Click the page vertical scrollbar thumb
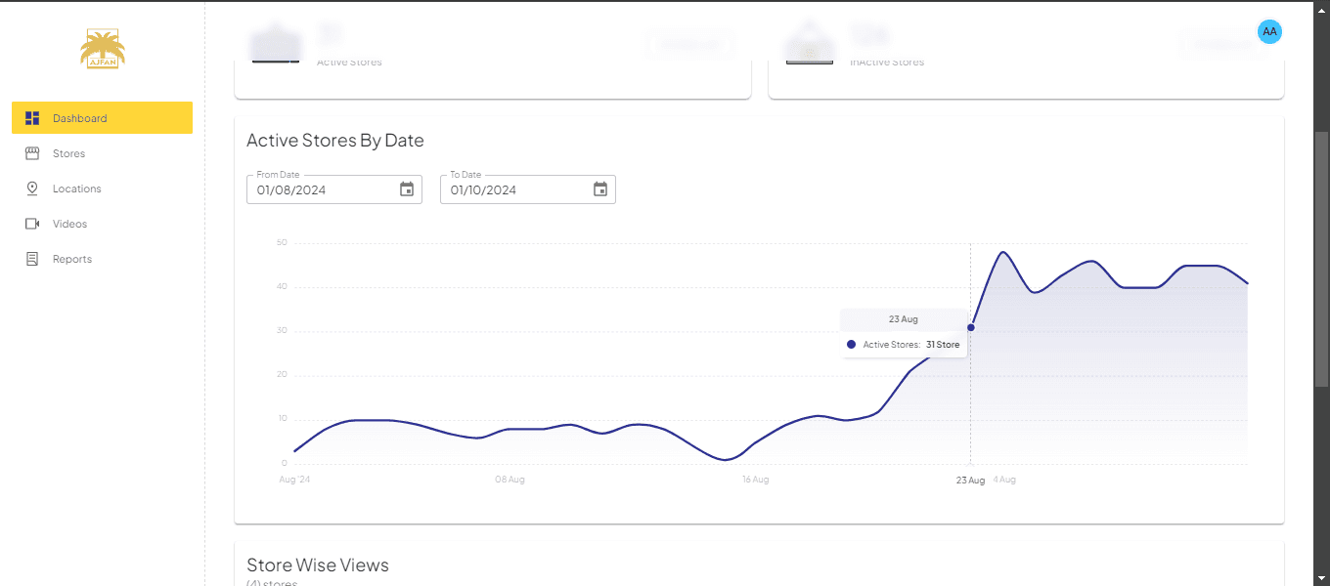 pos(1321,259)
